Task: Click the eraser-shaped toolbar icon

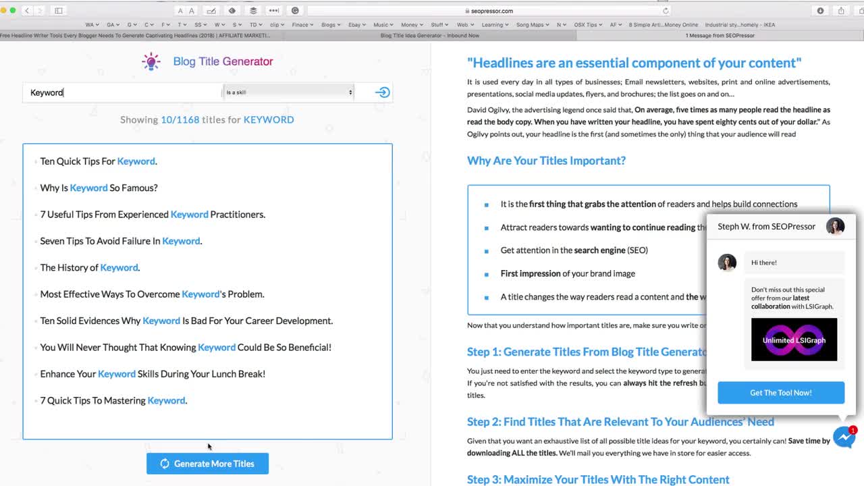Action: (x=232, y=11)
